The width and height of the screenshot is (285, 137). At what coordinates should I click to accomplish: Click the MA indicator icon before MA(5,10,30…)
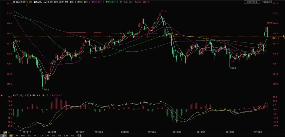click(x=34, y=2)
